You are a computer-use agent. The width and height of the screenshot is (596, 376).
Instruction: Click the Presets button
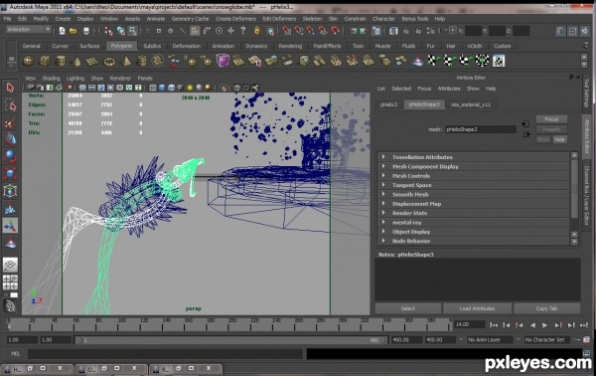tap(551, 129)
